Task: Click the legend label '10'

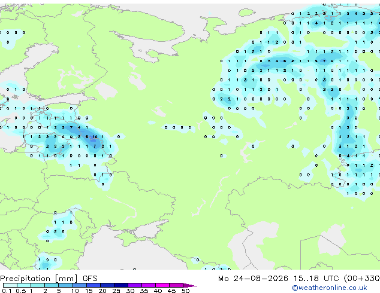Action: (75, 291)
